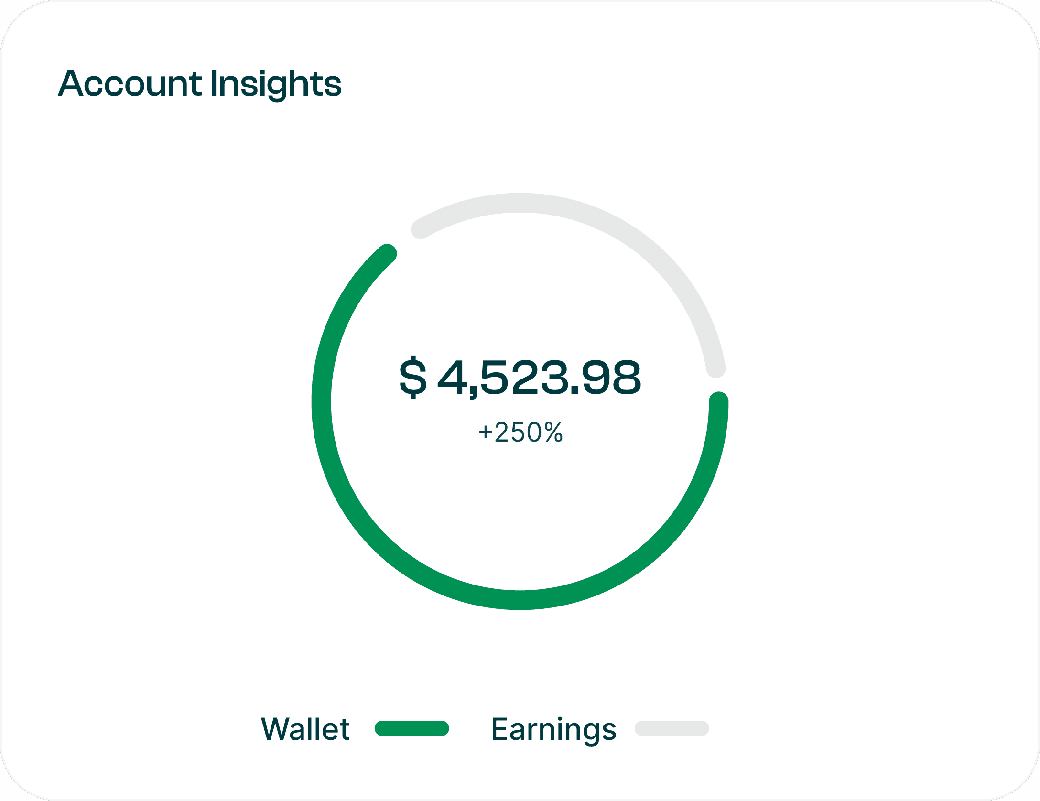Click the green arc's upper-left rounded end
This screenshot has height=801, width=1040.
[388, 253]
